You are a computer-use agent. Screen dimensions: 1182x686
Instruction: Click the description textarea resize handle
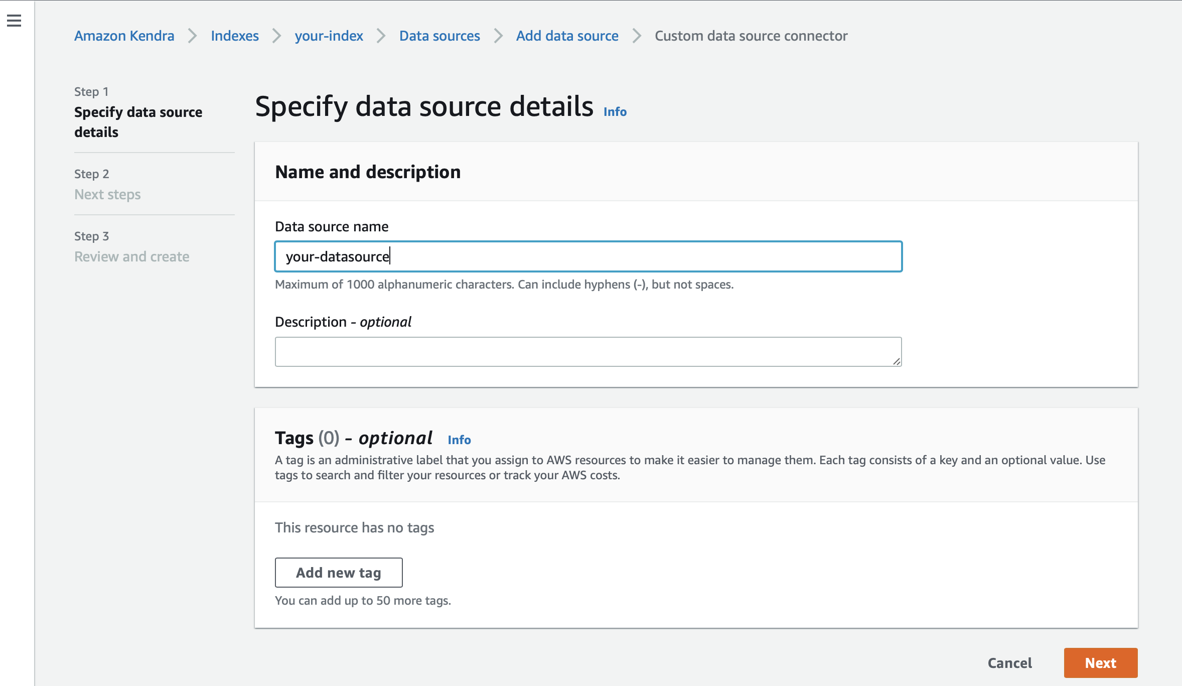(x=897, y=361)
